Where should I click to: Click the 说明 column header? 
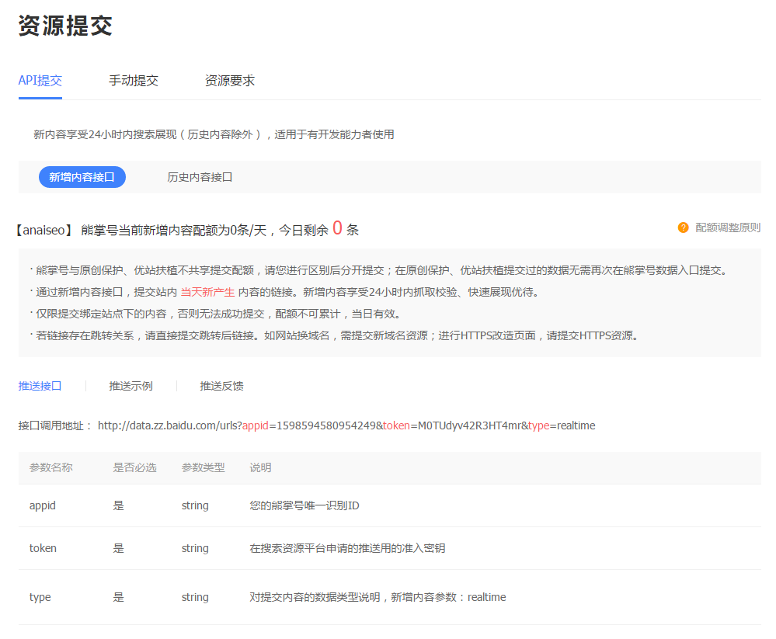click(260, 467)
